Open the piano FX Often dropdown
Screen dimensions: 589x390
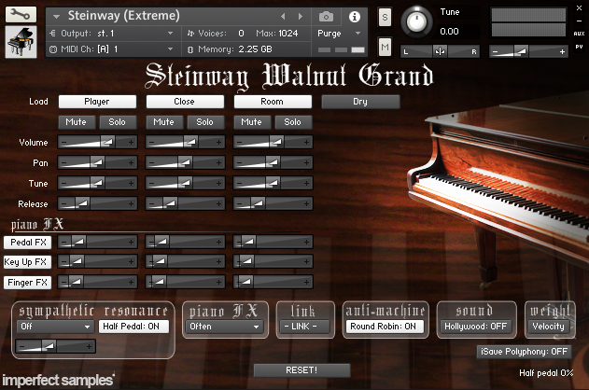[225, 327]
